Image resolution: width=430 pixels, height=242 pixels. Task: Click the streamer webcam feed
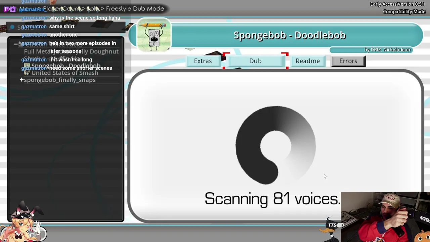click(385, 217)
